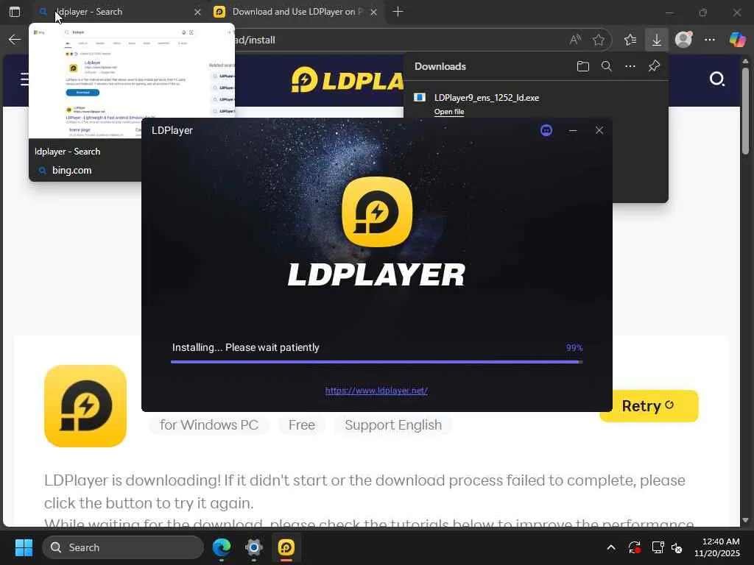Screen dimensions: 754x565
Task: Click the large LDPlayer logo in installer
Action: pyautogui.click(x=377, y=212)
